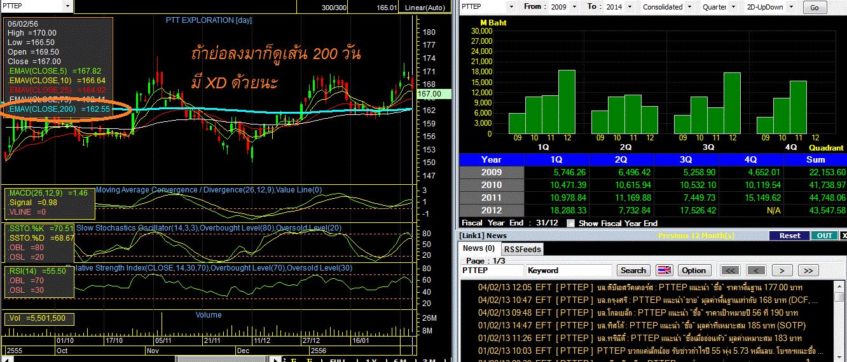Click the Previous 12 Month(s) label
847x362 pixels.
click(x=698, y=236)
